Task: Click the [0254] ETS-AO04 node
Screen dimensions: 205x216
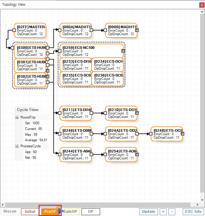Action: pos(121,155)
